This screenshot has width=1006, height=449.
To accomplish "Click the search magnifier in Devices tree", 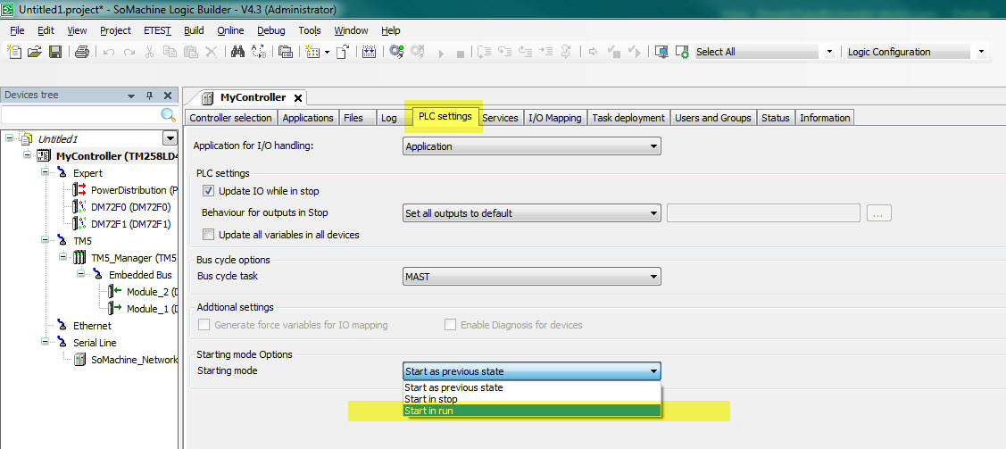I will (x=168, y=115).
